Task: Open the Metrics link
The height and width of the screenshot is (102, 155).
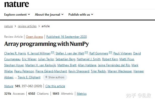Action: [x=82, y=94]
